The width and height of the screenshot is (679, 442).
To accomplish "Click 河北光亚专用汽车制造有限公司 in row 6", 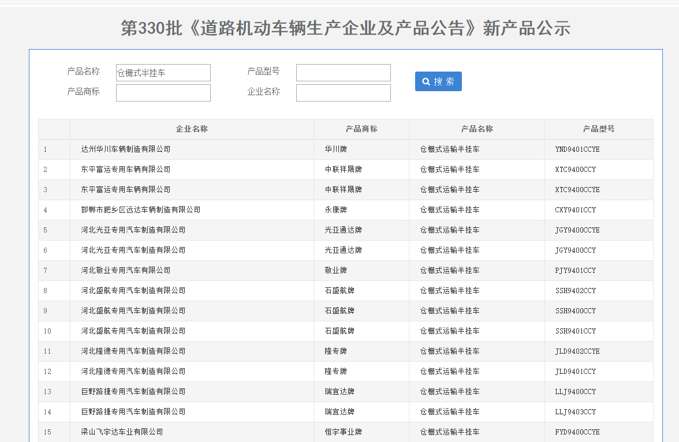I will (133, 250).
